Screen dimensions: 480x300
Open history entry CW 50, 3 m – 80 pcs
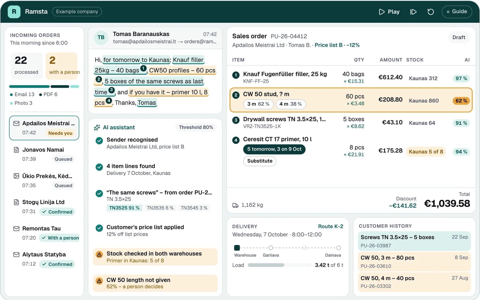(414, 262)
